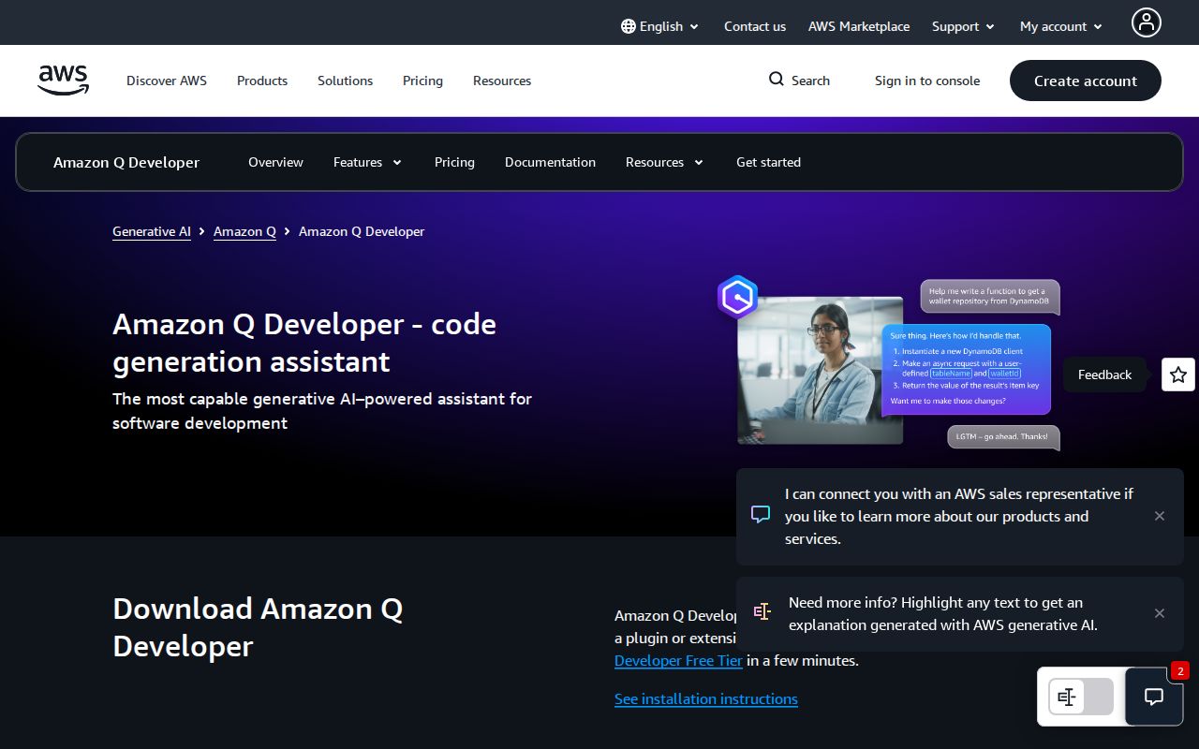Screen dimensions: 1199x749
Task: Switch to the Documentation tab
Action: (550, 162)
